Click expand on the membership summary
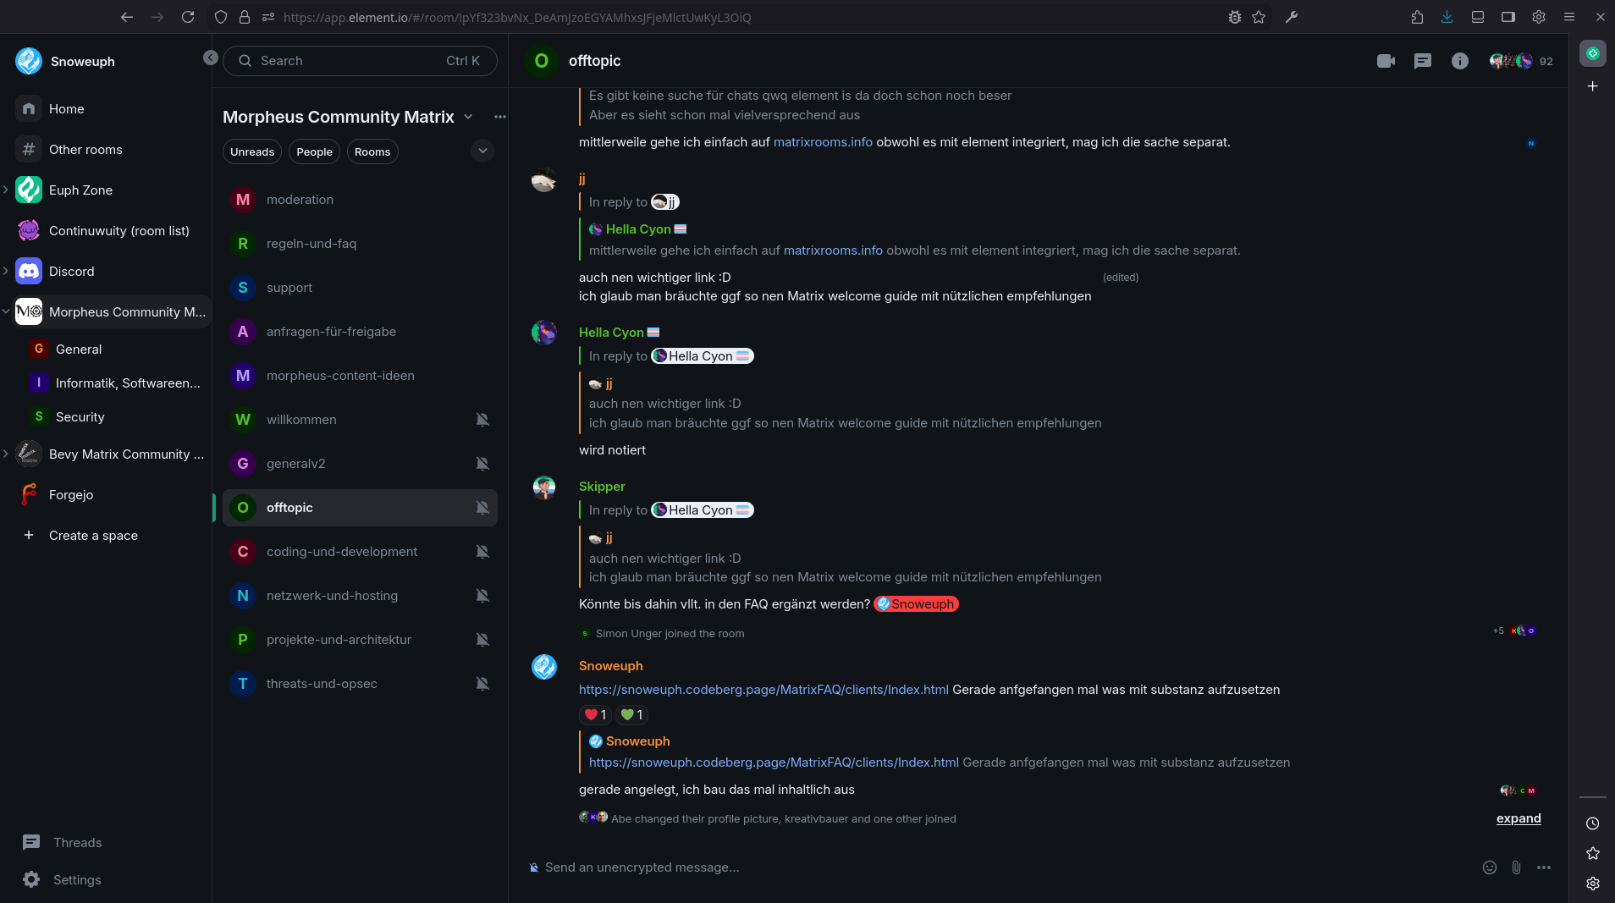This screenshot has height=903, width=1615. (1519, 818)
